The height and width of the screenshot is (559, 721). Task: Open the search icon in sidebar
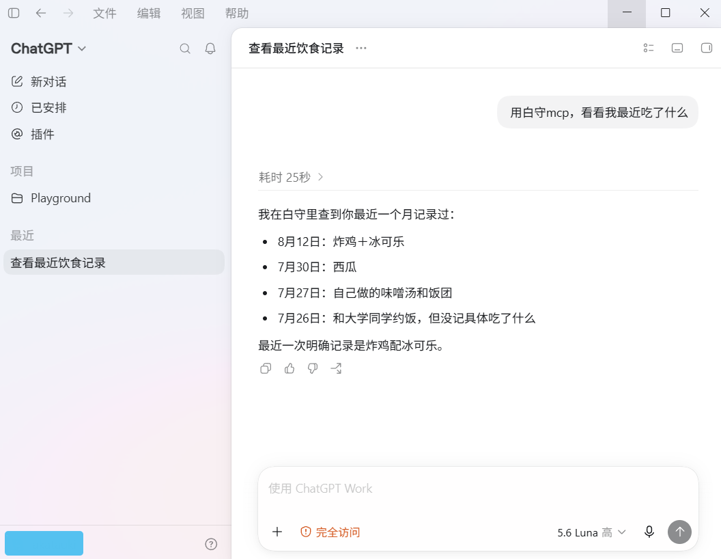pyautogui.click(x=185, y=49)
